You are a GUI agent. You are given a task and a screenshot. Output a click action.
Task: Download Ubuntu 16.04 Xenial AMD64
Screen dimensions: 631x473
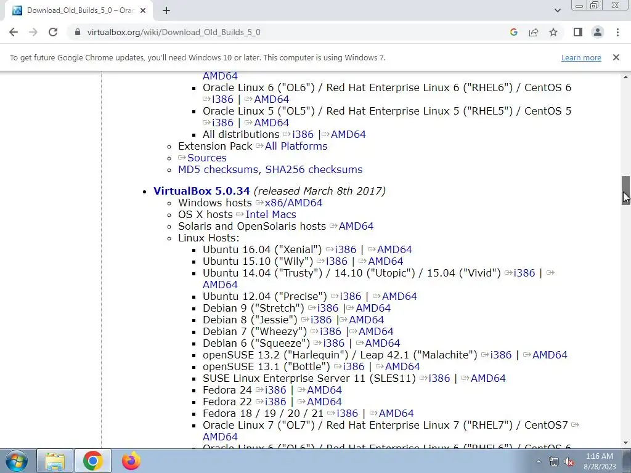coord(394,249)
